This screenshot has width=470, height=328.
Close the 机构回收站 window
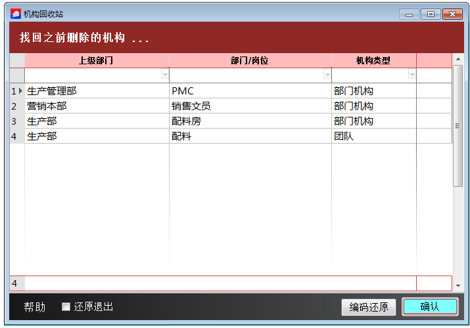(452, 14)
